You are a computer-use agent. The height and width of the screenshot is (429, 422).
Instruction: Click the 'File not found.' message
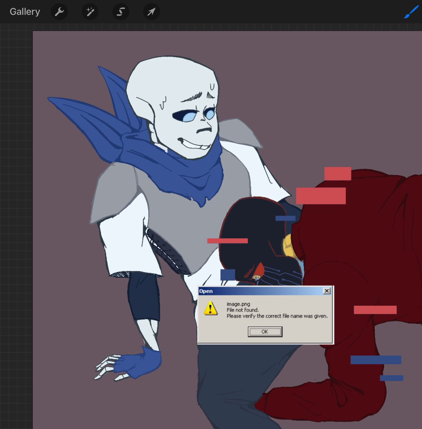coord(243,310)
